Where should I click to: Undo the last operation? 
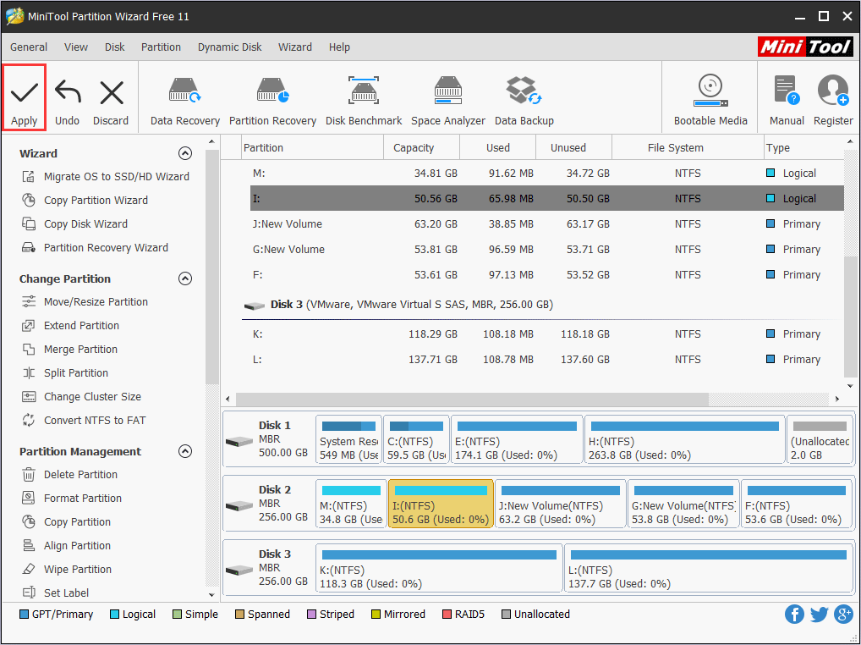tap(67, 97)
